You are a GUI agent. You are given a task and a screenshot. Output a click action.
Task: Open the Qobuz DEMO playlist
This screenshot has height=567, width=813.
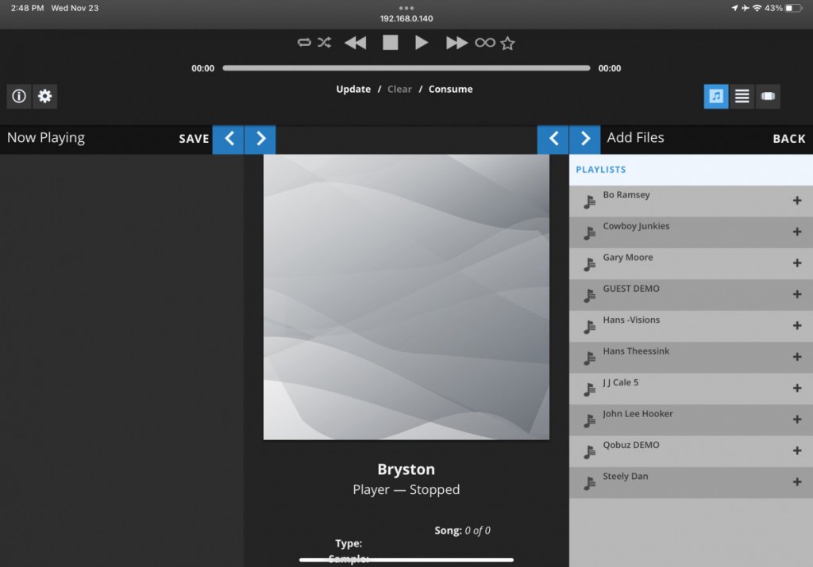click(691, 451)
